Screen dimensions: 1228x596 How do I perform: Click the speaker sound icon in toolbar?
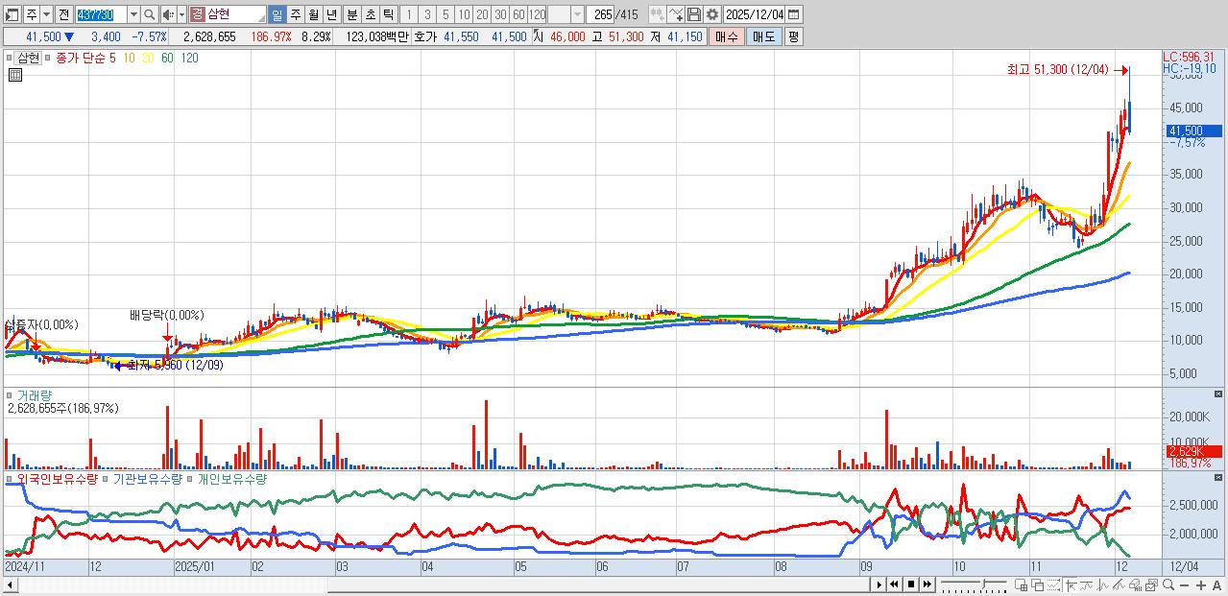pyautogui.click(x=167, y=14)
